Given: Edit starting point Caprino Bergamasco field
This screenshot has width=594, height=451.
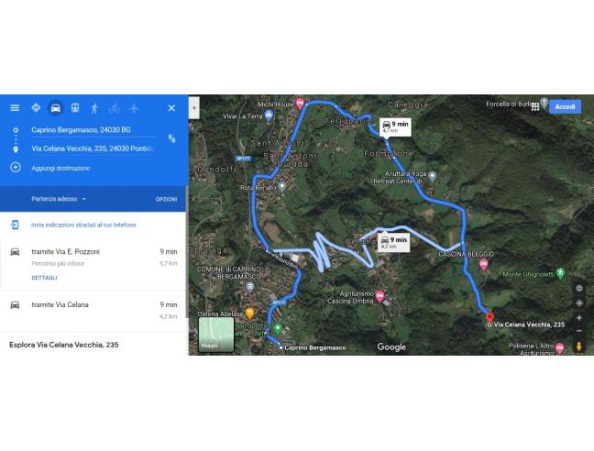Looking at the screenshot, I should pos(93,130).
